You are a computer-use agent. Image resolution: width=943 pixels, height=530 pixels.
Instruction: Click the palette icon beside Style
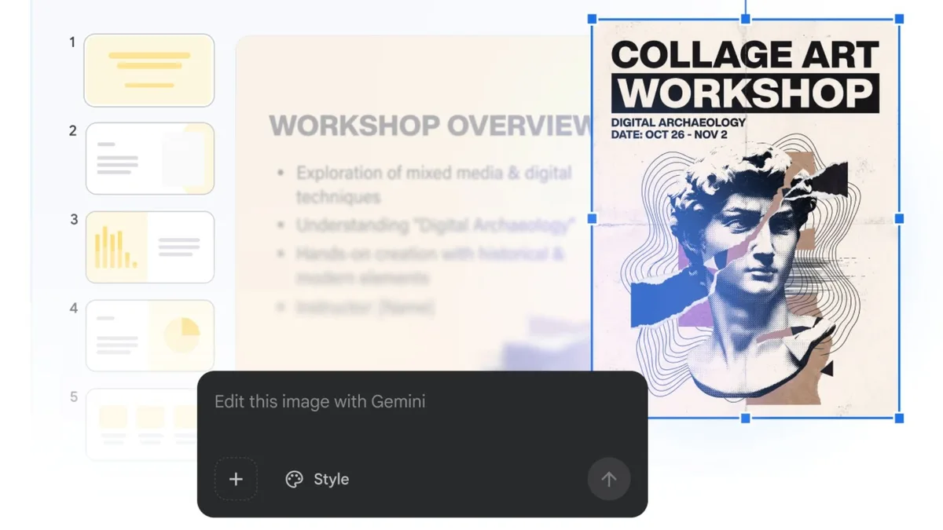point(294,479)
